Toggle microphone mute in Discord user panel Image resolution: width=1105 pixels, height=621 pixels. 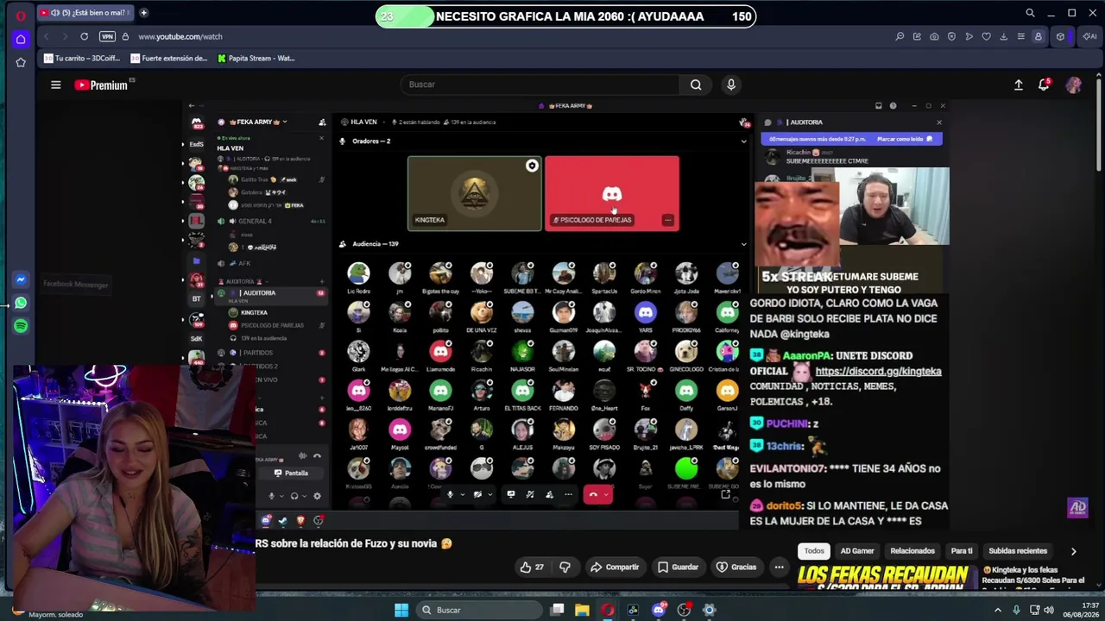click(271, 496)
